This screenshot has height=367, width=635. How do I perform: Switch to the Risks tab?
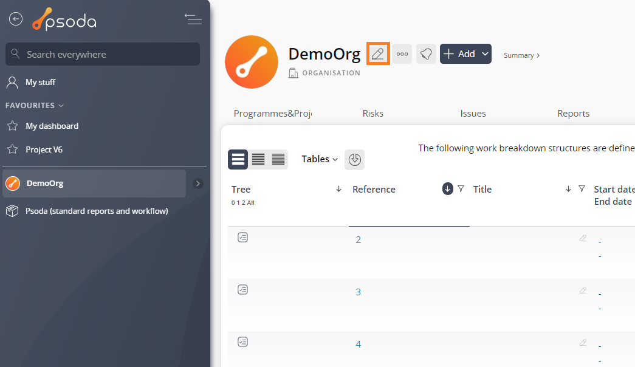372,114
